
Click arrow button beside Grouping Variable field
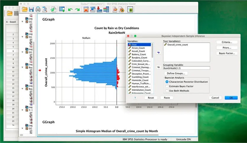158,67
